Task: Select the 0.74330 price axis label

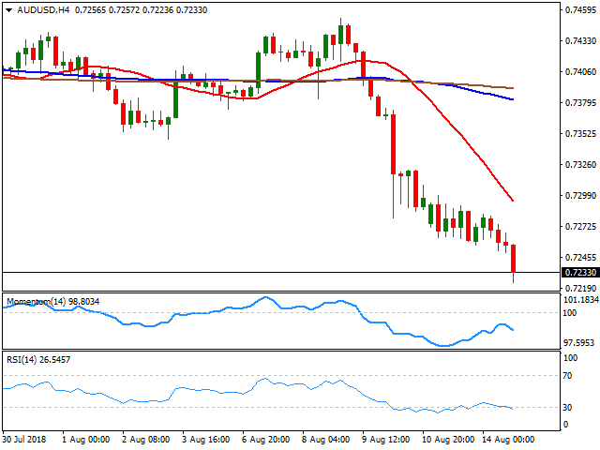Action: tap(580, 40)
